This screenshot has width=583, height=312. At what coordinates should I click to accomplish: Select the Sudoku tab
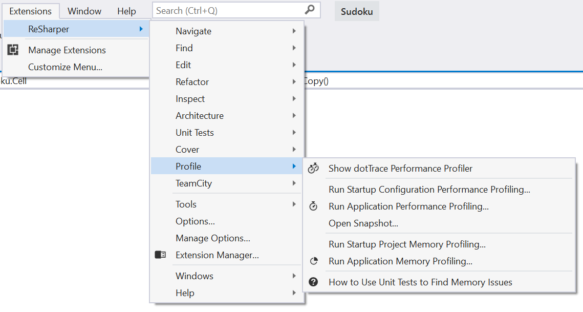click(x=356, y=11)
